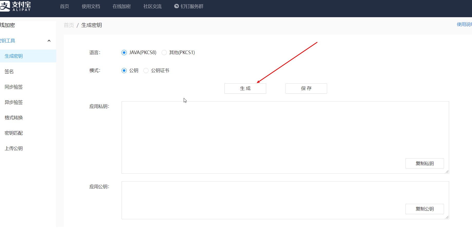The image size is (472, 229).
Task: Go to 在线加密 in the top menu
Action: 122,6
